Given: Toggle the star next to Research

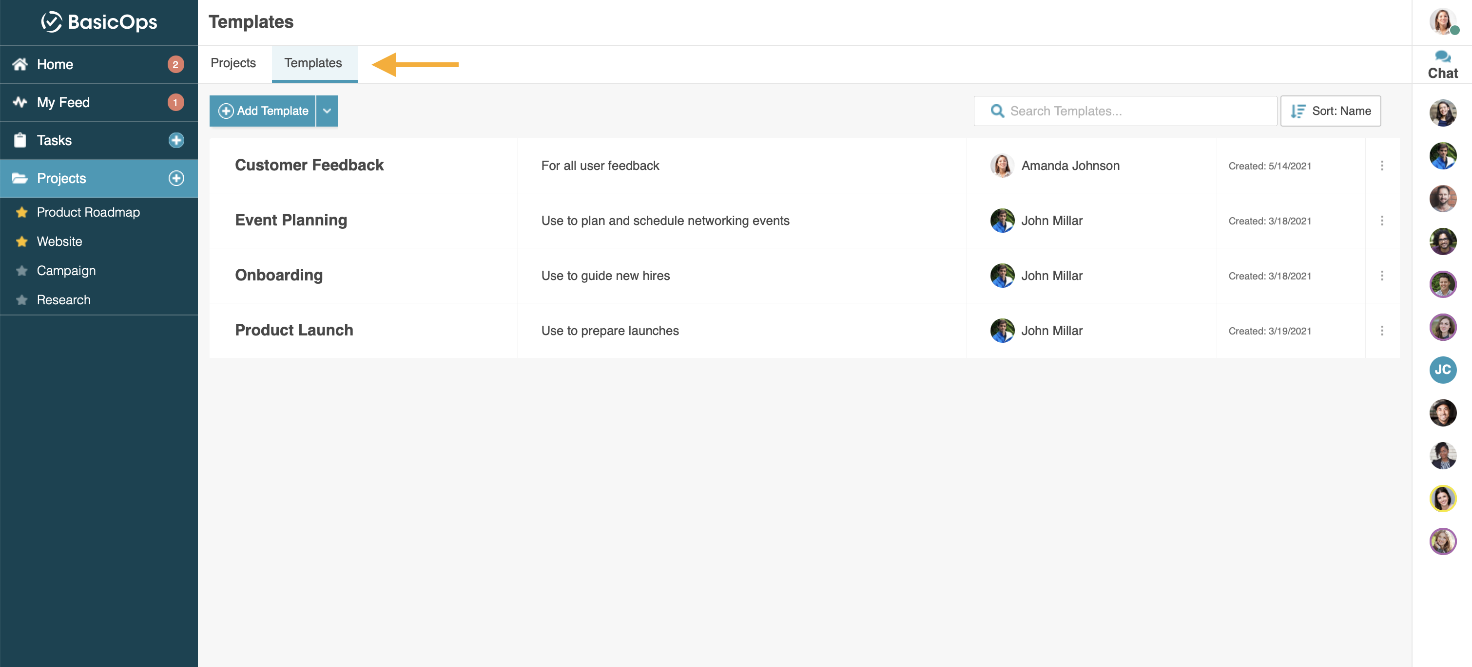Looking at the screenshot, I should click(x=22, y=299).
